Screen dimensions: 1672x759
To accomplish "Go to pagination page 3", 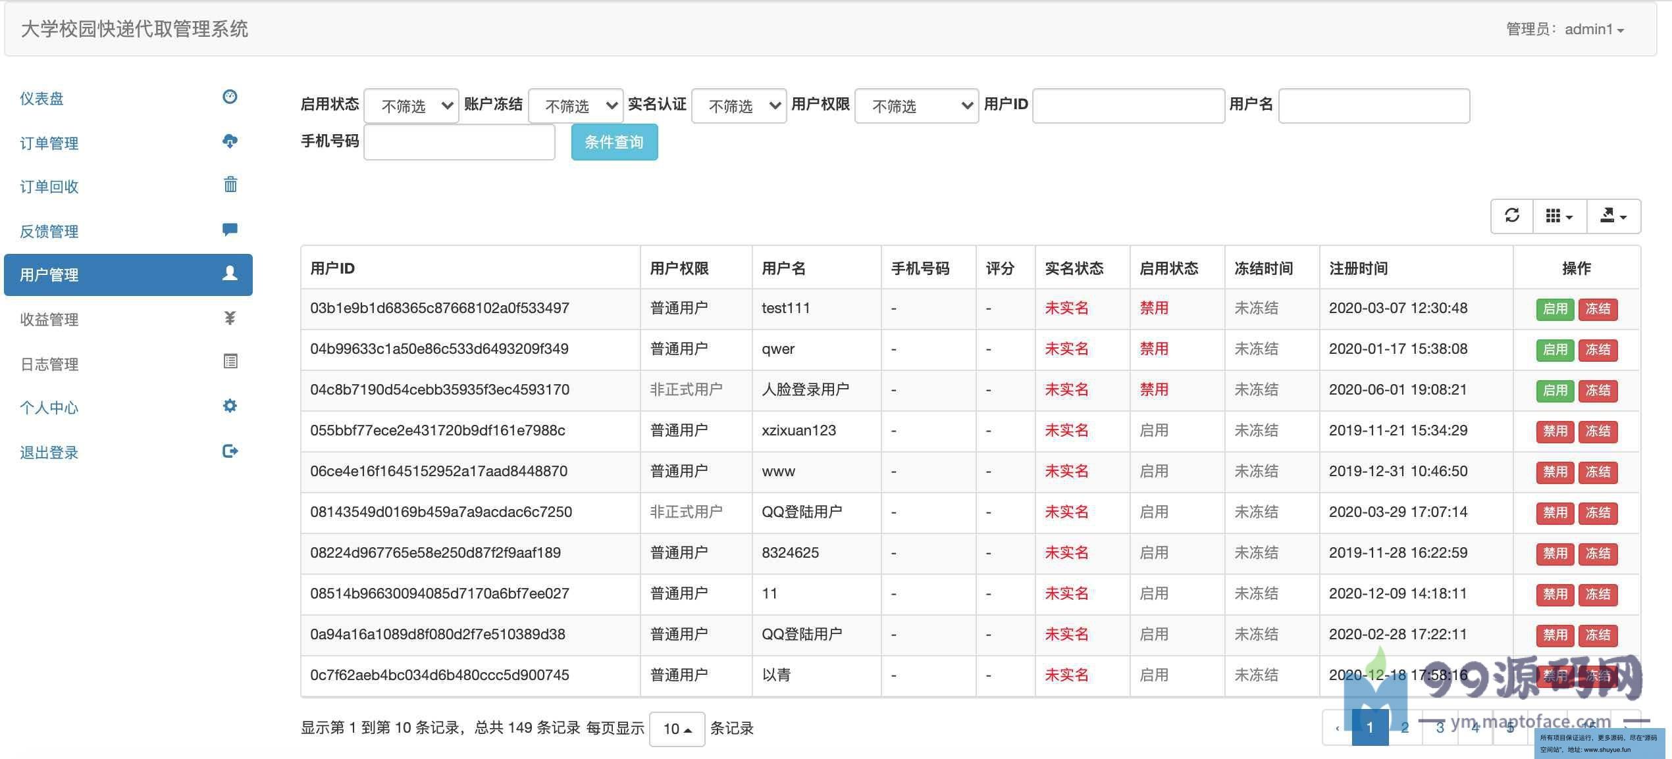I will point(1440,727).
